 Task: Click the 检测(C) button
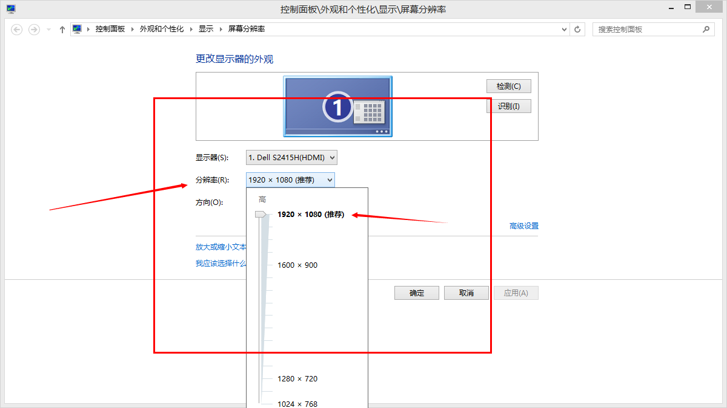[x=509, y=86]
